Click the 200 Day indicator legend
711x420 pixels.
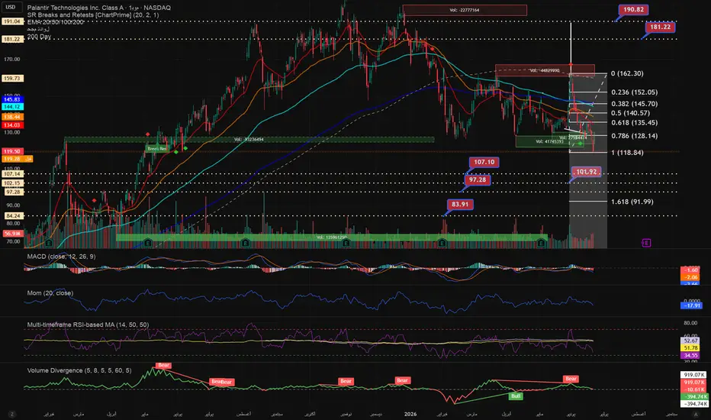point(39,37)
